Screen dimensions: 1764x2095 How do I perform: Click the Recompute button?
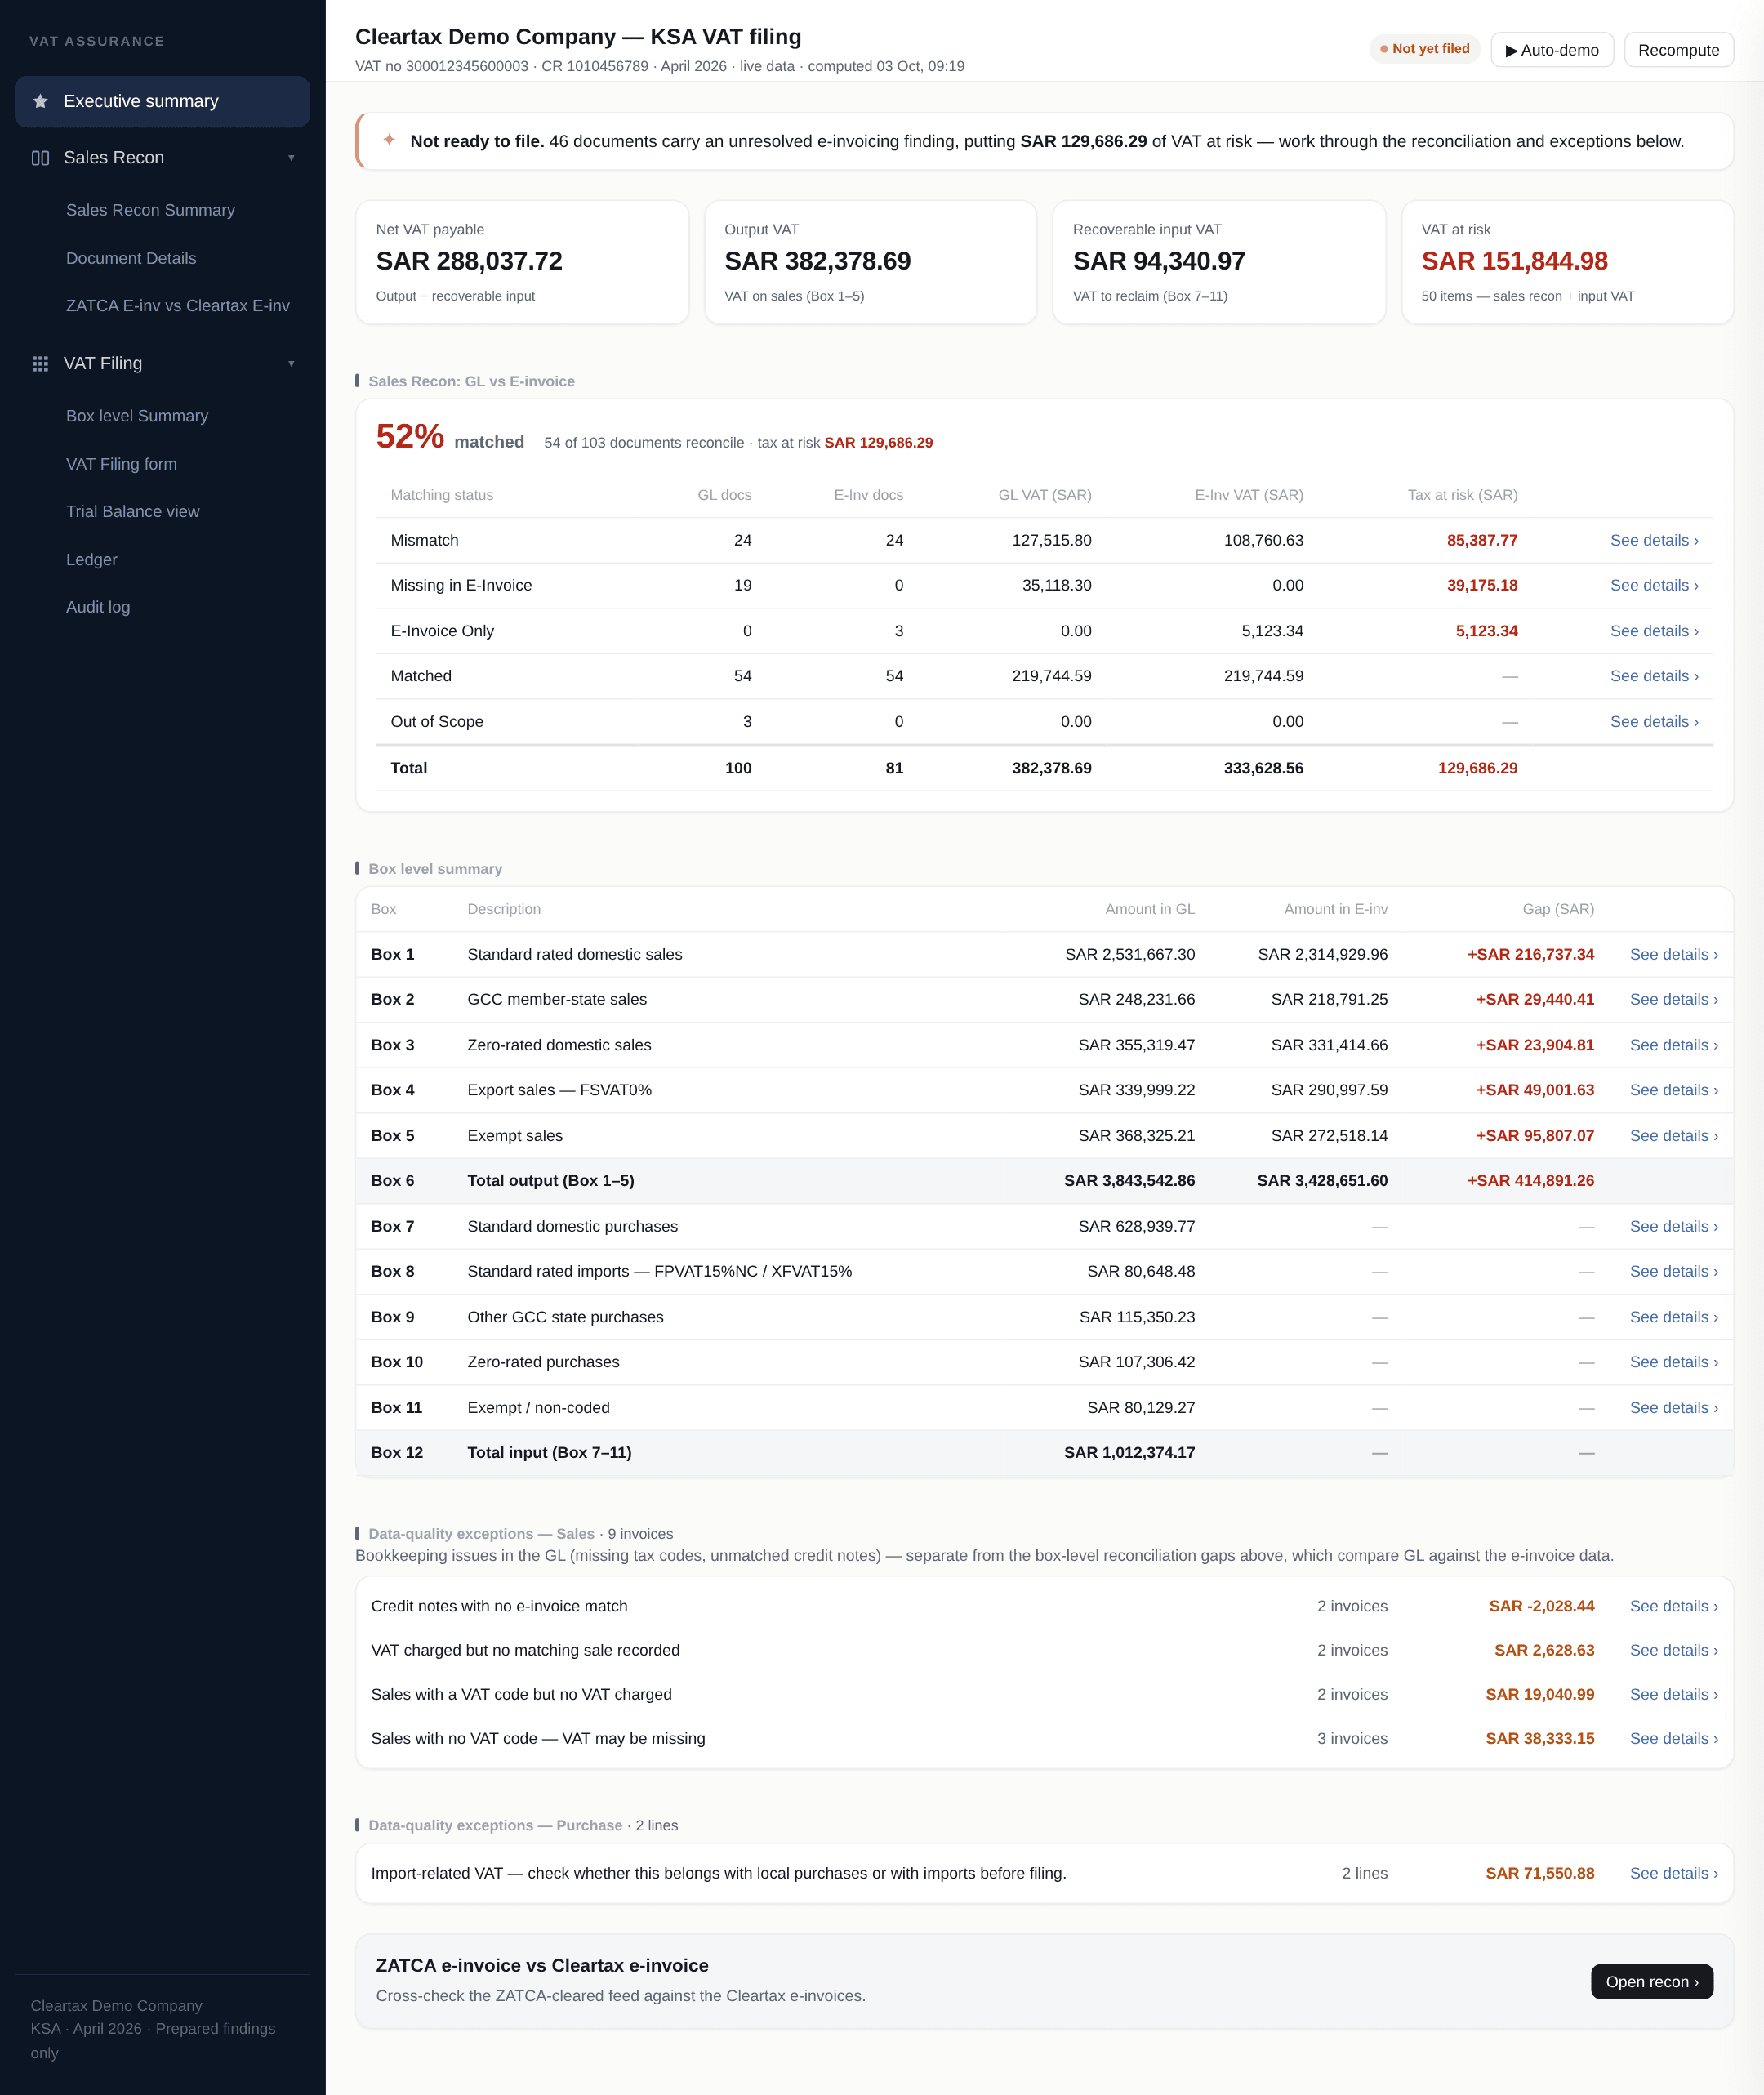tap(1678, 50)
